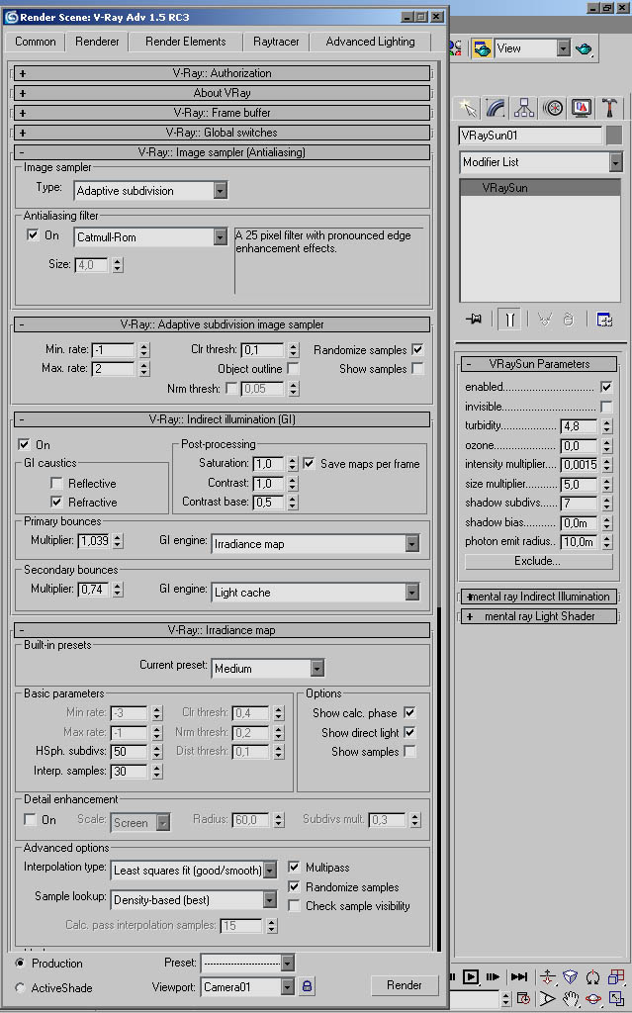Click the object color swatch beside VRaySun01
Image resolution: width=632 pixels, height=1013 pixels.
(x=614, y=135)
